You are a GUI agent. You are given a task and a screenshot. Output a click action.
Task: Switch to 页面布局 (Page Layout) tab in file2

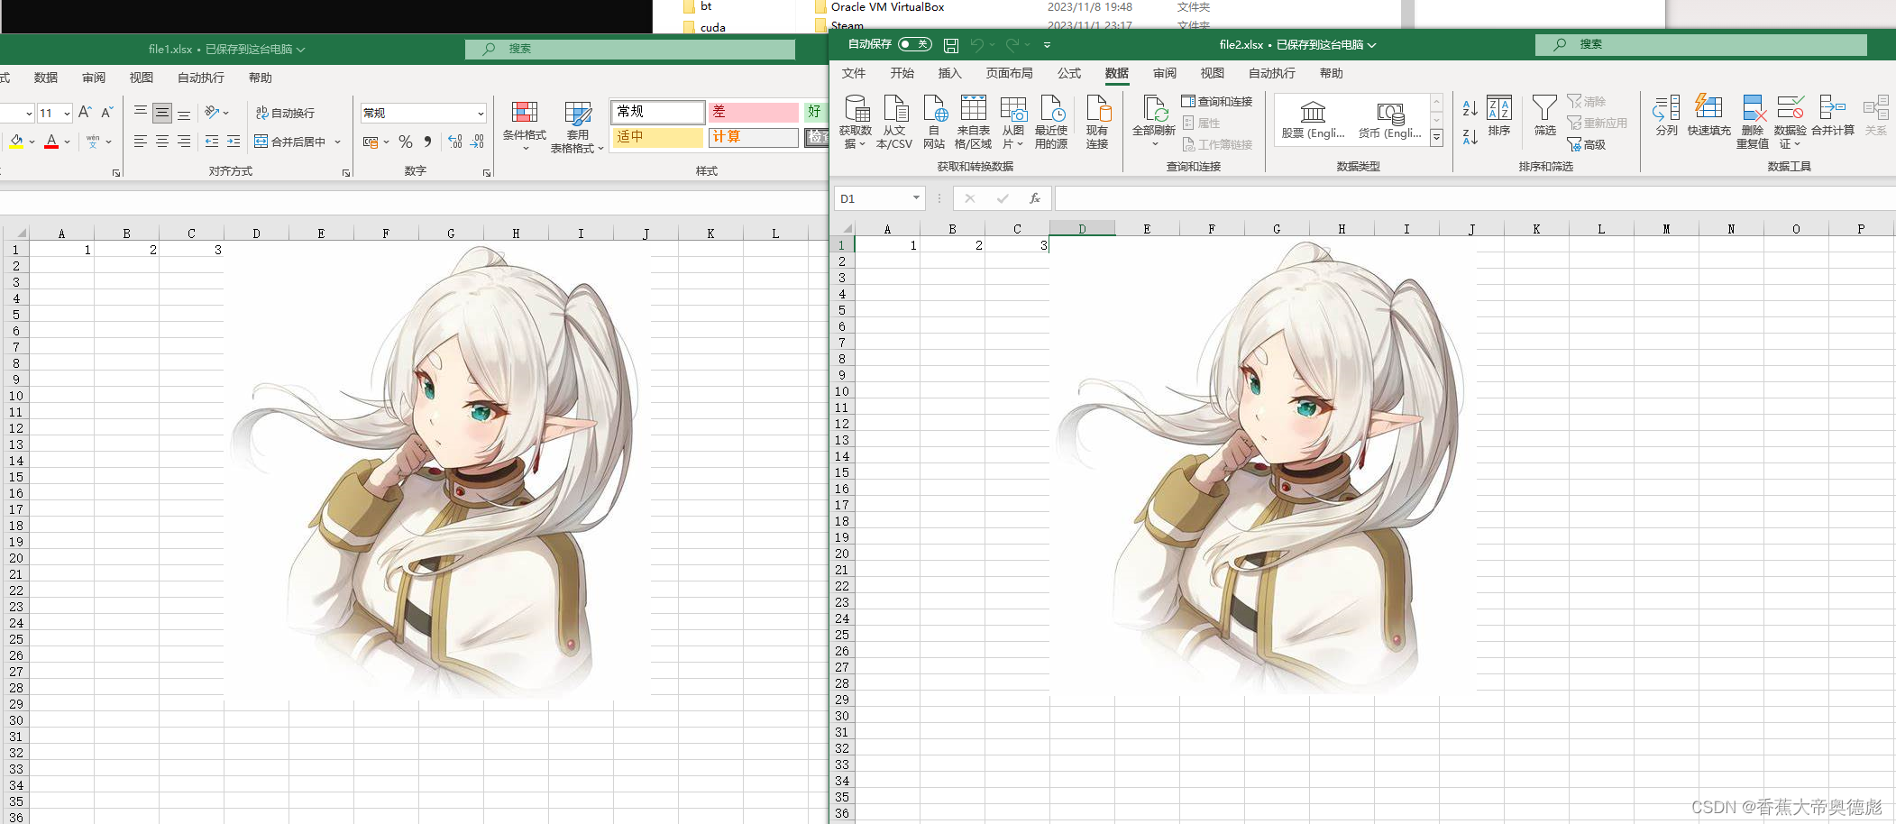pos(1009,73)
